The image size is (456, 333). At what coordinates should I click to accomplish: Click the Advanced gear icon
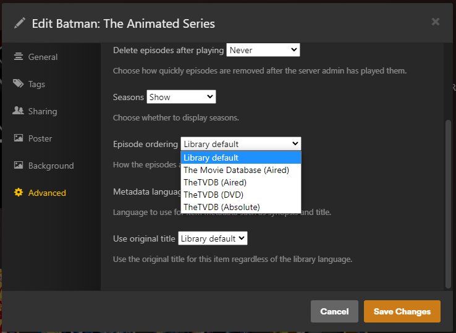(x=19, y=193)
